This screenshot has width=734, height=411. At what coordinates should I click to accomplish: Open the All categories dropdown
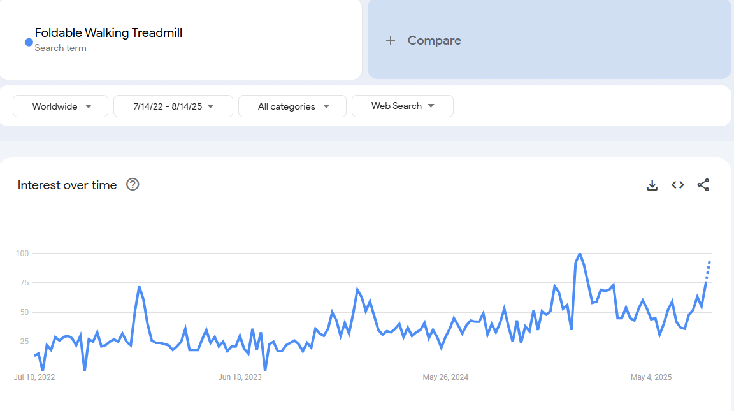click(x=292, y=106)
